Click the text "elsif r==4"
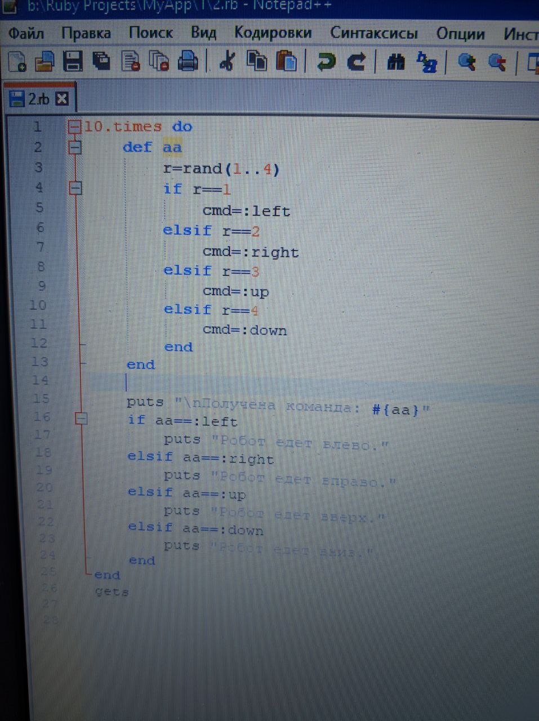This screenshot has width=539, height=721. click(x=211, y=310)
